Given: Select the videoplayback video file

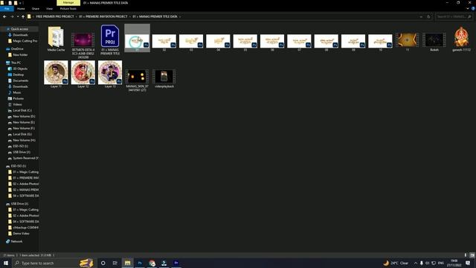Looking at the screenshot, I should point(164,78).
